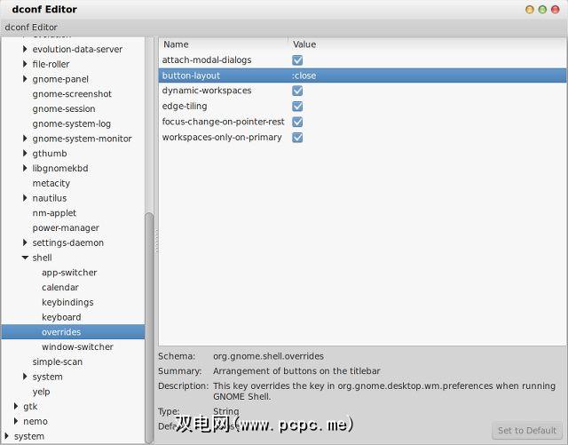
Task: Expand the gthumb tree node
Action: (x=25, y=153)
